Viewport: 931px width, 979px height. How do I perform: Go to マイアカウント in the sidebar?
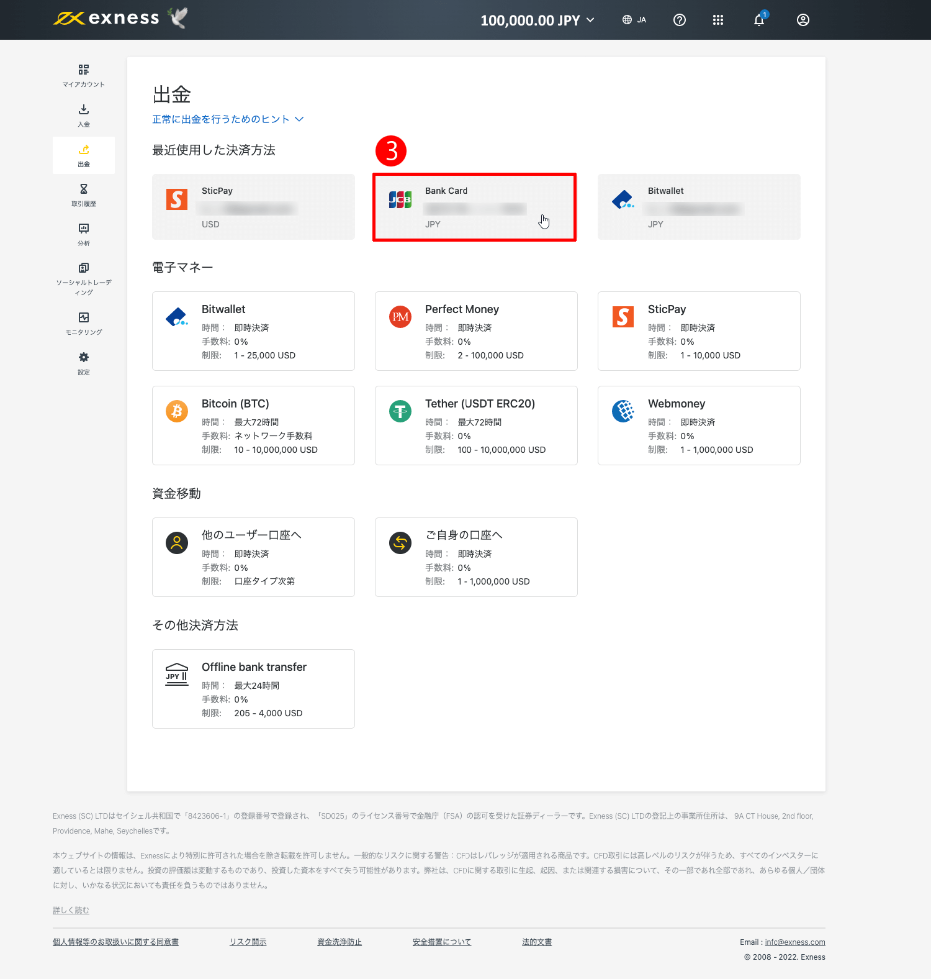coord(84,76)
